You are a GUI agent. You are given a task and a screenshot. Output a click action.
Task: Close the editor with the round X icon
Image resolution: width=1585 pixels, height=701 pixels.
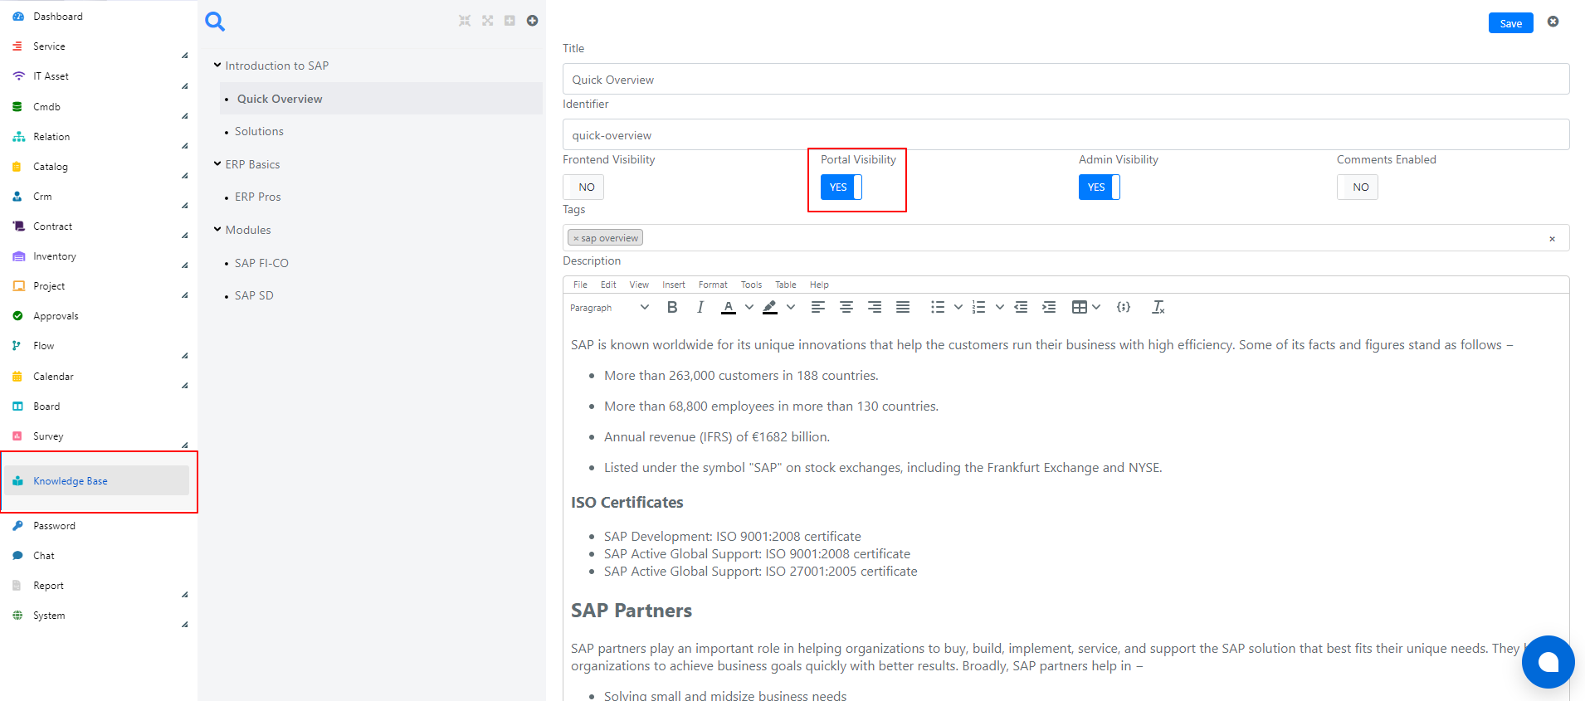click(x=1553, y=22)
